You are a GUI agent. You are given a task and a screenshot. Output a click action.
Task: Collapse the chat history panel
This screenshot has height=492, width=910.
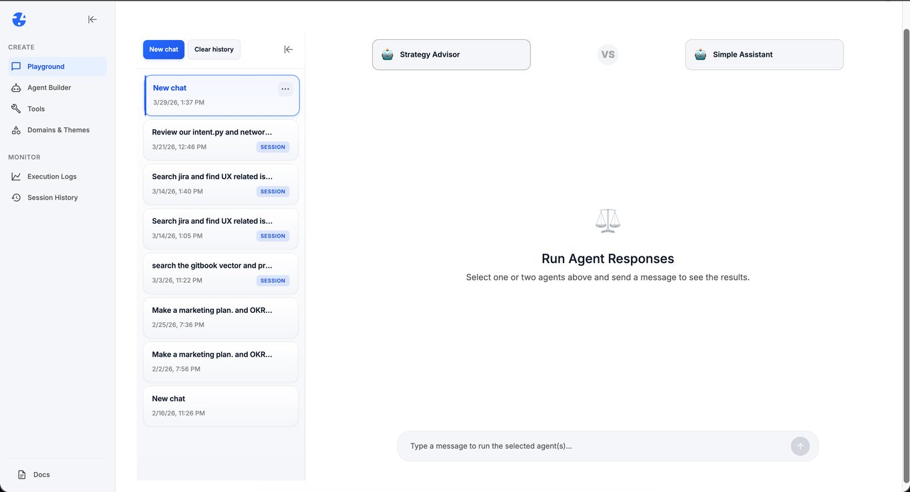[288, 49]
